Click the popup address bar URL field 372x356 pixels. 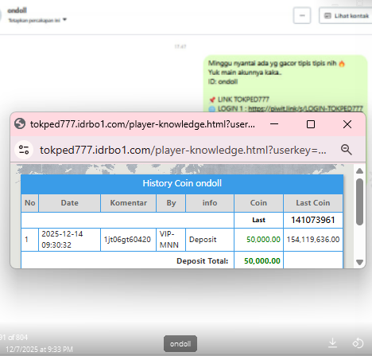click(183, 151)
